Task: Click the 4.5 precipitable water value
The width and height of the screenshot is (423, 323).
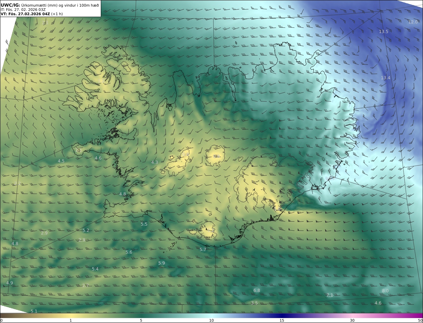Action: pos(61,161)
